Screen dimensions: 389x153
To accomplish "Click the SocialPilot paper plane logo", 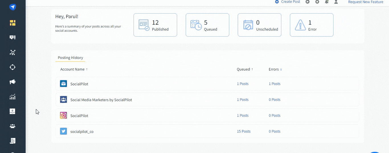I will tap(13, 7).
